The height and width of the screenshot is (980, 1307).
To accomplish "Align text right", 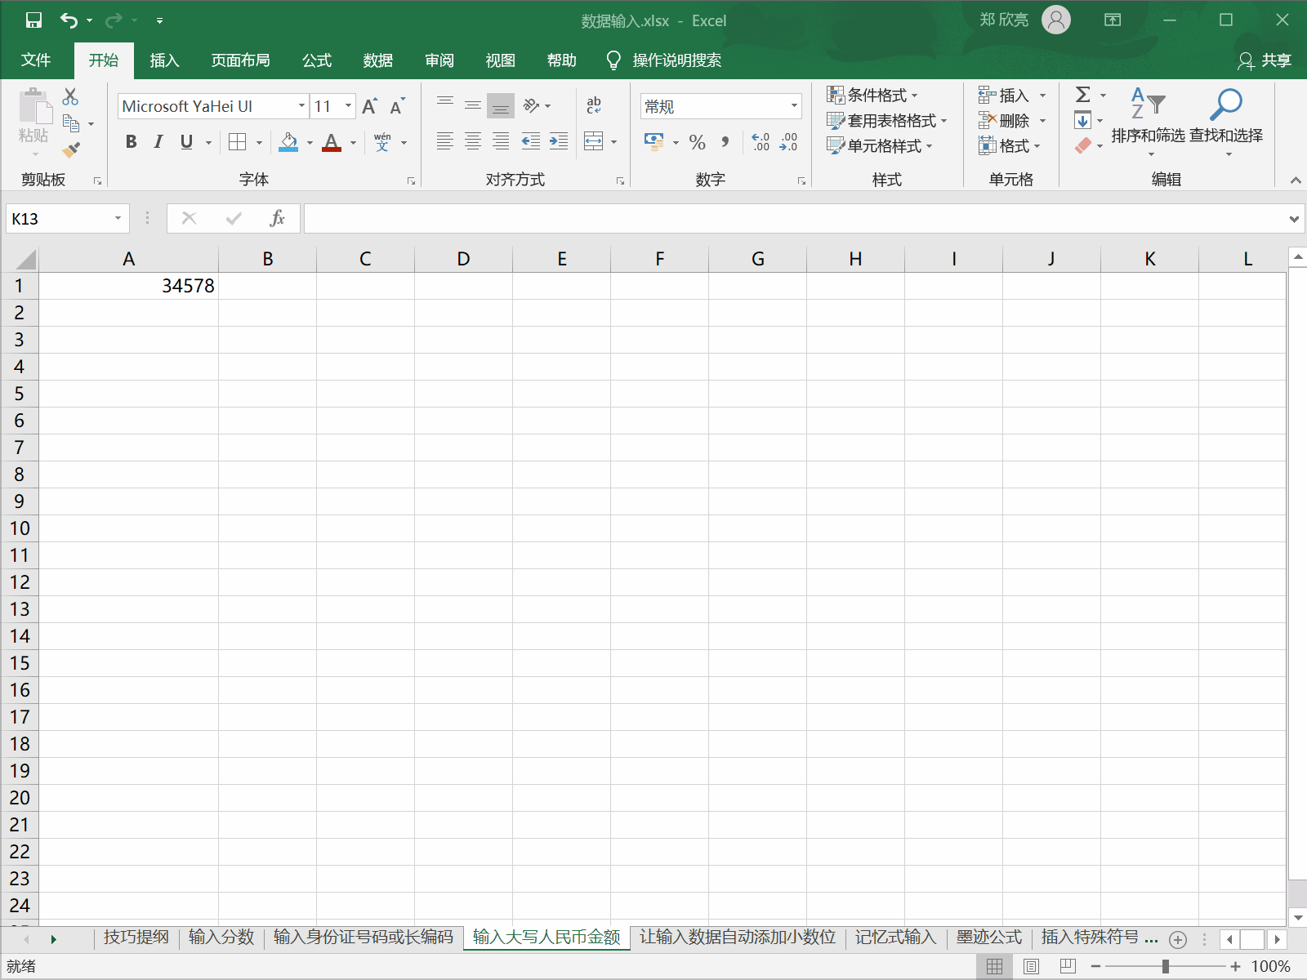I will 501,141.
